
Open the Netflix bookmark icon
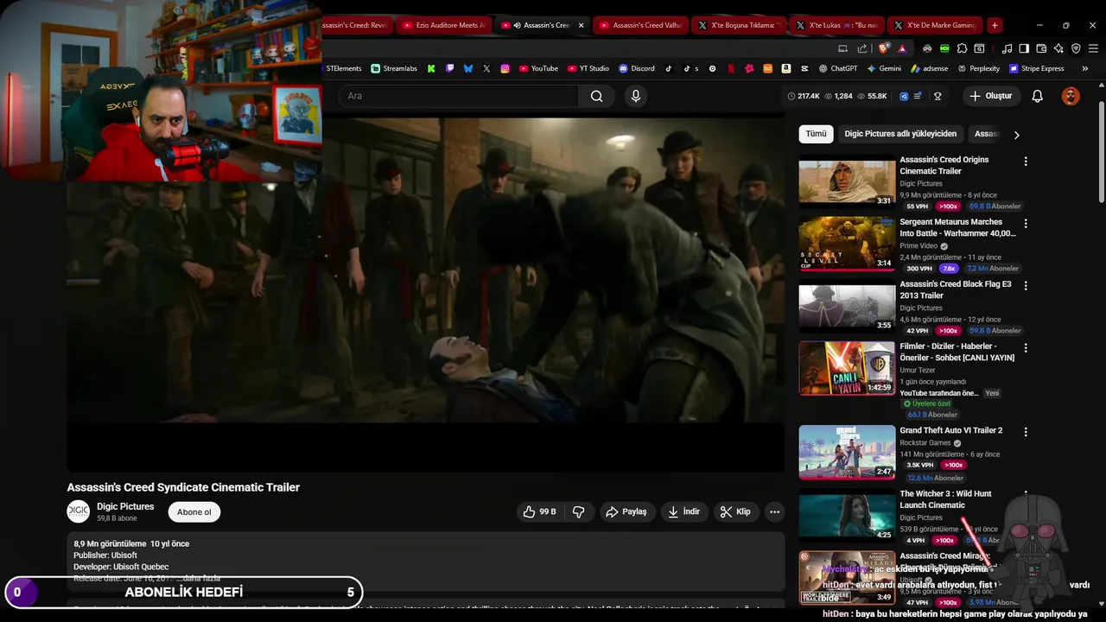(731, 68)
